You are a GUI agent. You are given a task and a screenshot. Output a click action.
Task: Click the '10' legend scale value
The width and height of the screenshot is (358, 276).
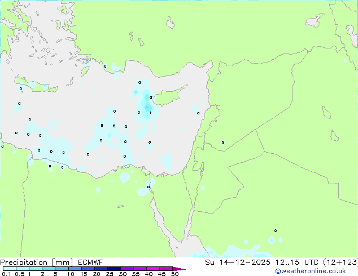tap(71, 274)
